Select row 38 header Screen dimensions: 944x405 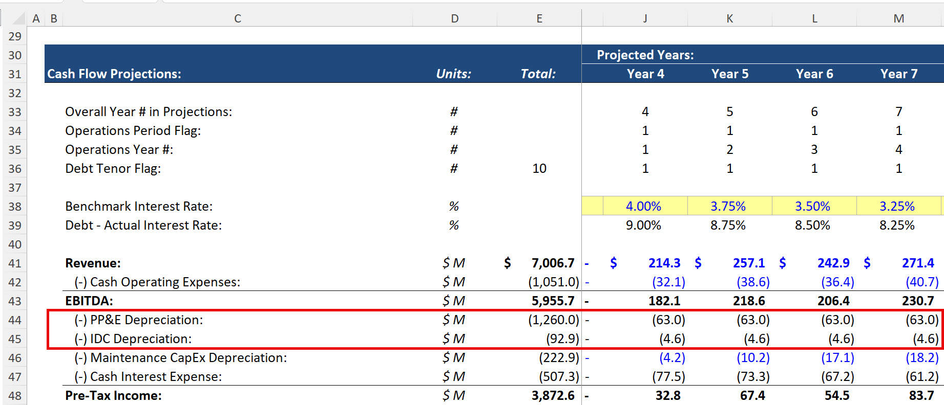click(15, 207)
